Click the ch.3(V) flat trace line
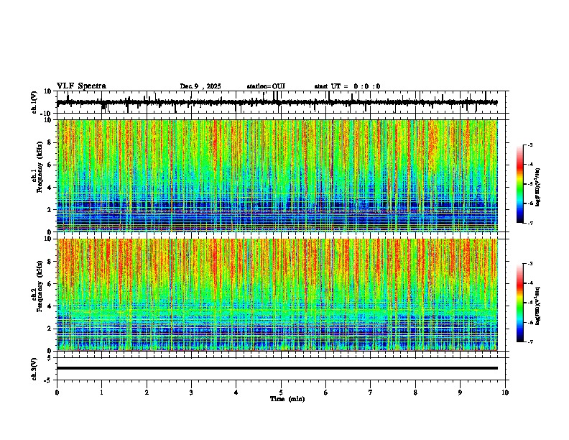The height and width of the screenshot is (440, 569). click(x=277, y=368)
